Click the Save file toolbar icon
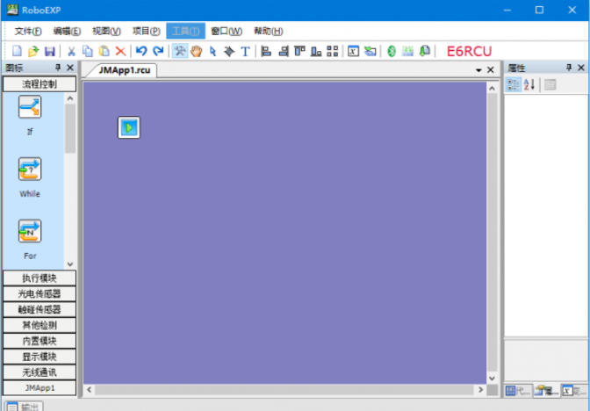Screen dimensions: 590x411 [50, 52]
